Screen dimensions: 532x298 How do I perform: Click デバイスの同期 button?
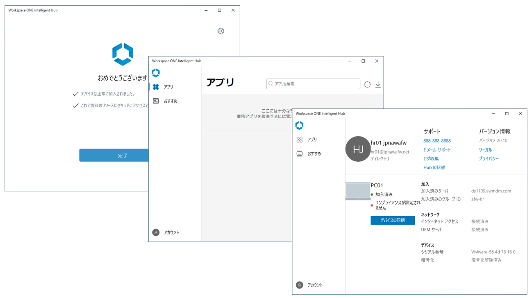393,220
